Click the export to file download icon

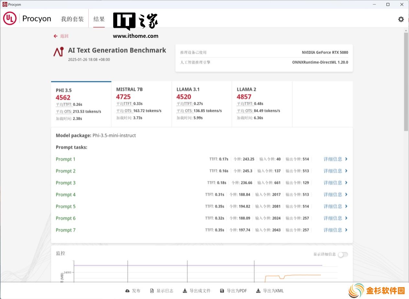[185, 291]
